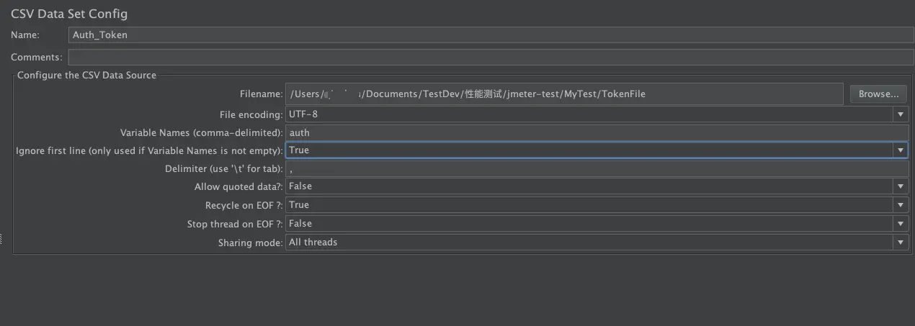Open the Sharing mode All threads dropdown
The image size is (915, 326).
pos(597,243)
